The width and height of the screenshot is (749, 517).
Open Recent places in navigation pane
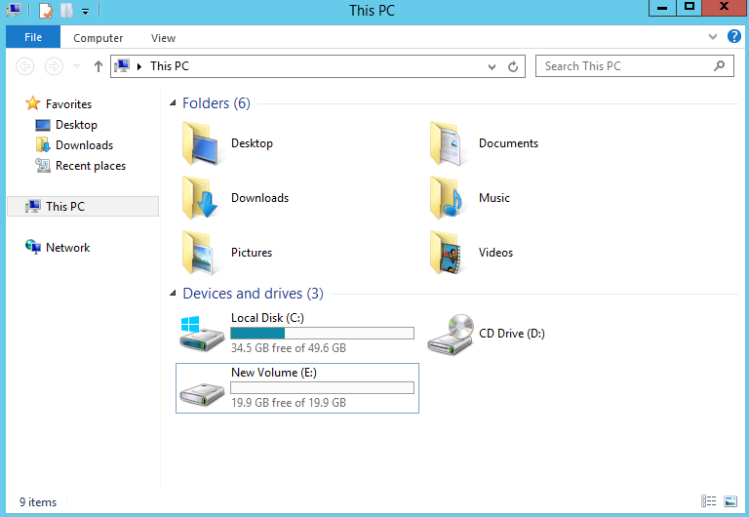pos(91,166)
